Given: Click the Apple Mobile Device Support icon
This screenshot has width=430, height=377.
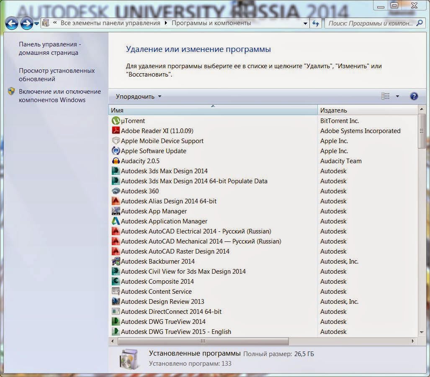Looking at the screenshot, I should click(116, 141).
